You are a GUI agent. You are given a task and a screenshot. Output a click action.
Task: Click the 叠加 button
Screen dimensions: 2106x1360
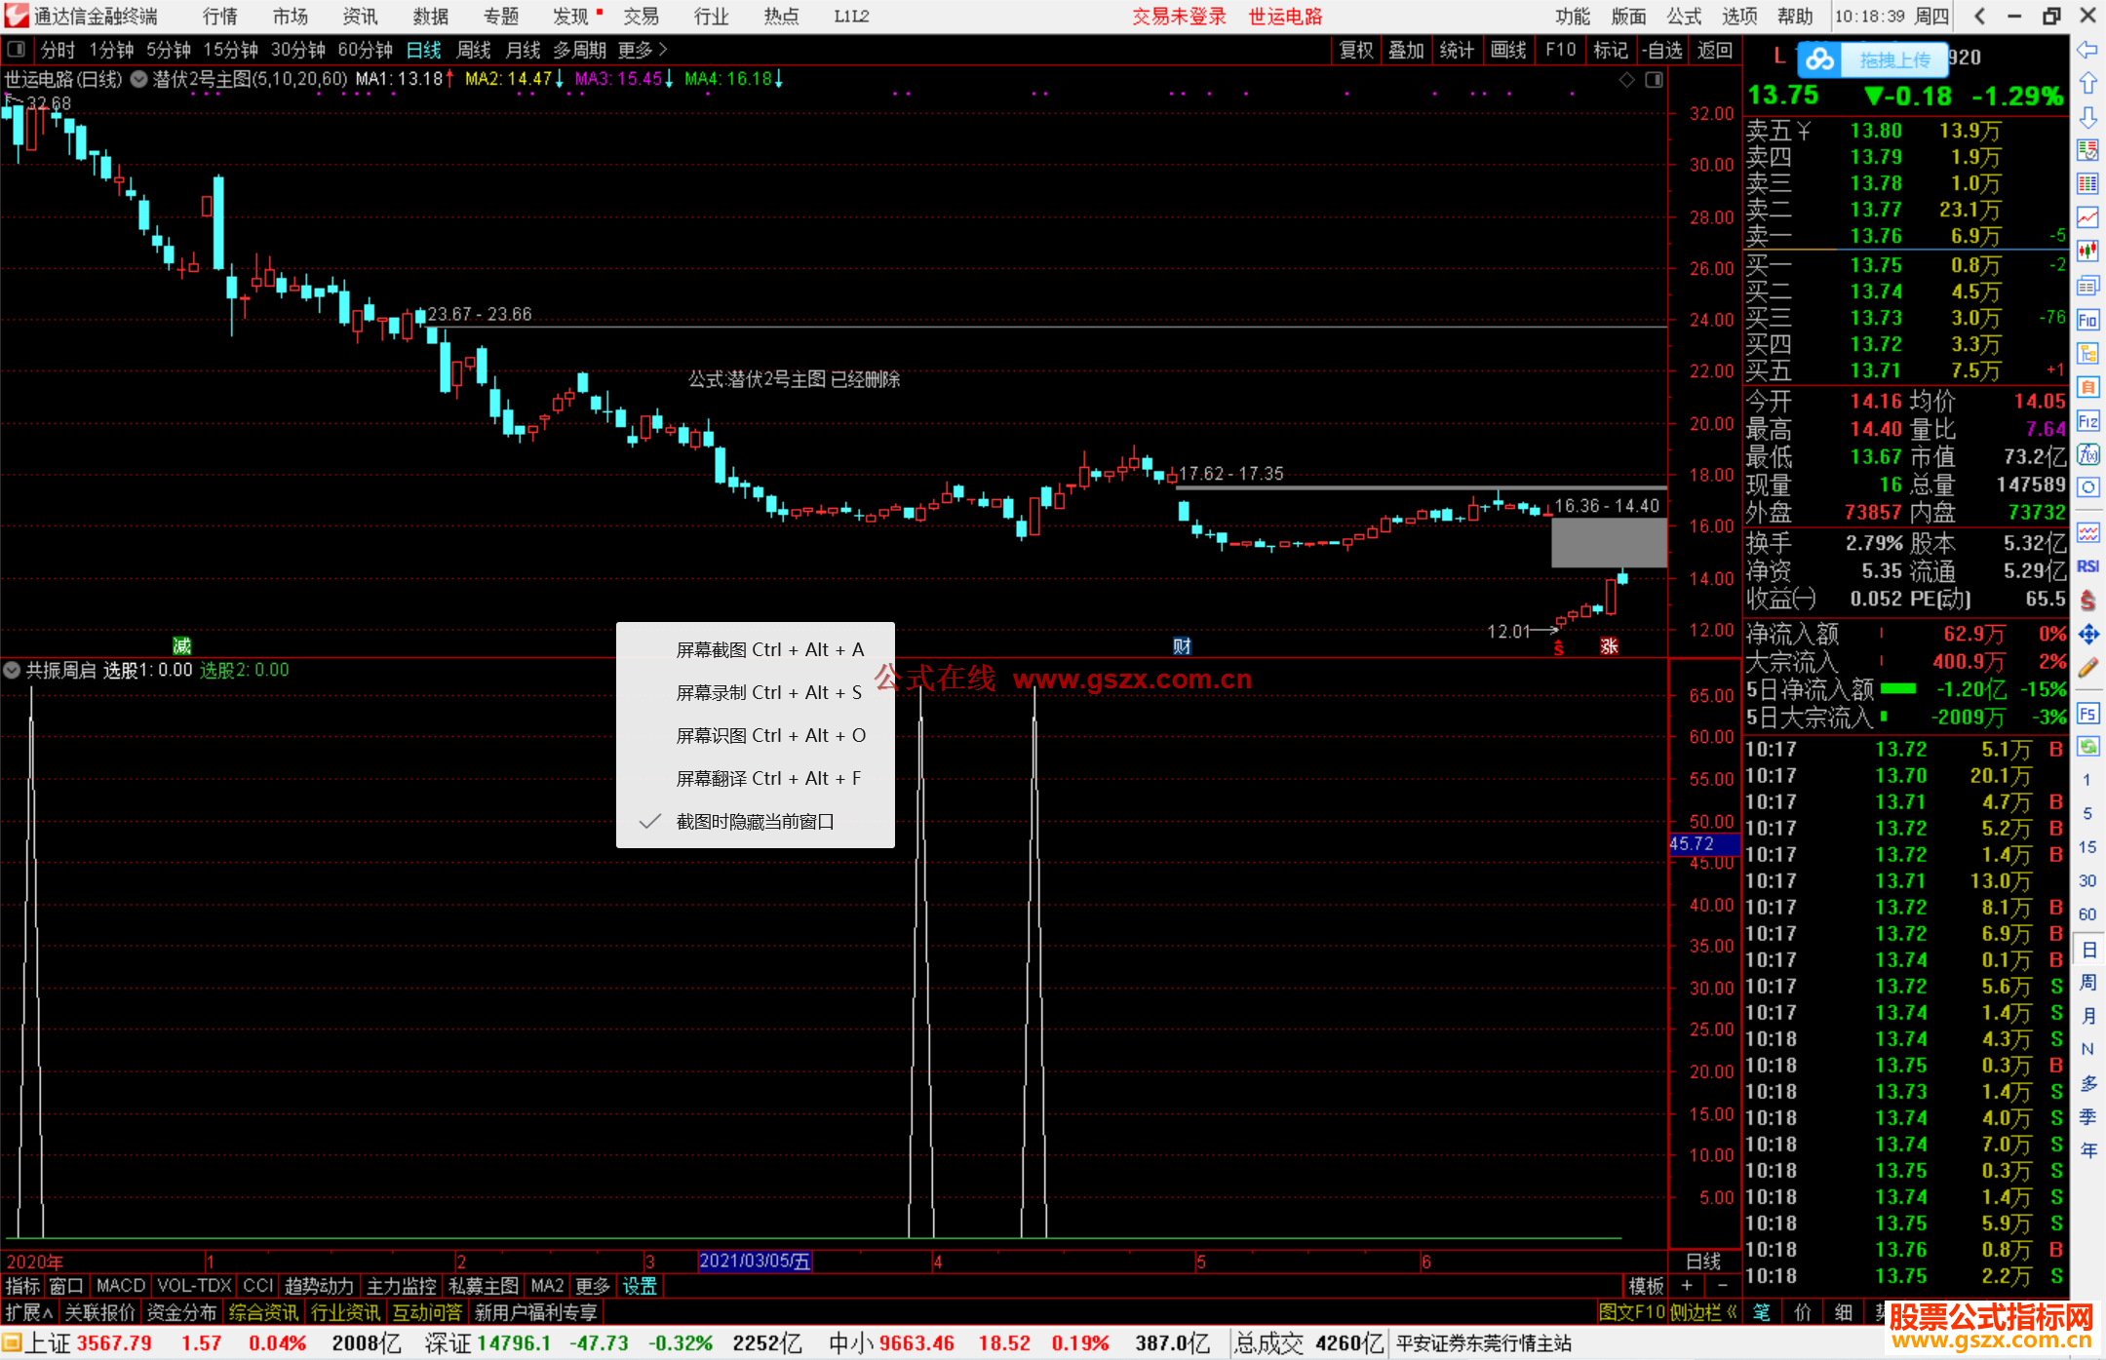pos(1406,50)
